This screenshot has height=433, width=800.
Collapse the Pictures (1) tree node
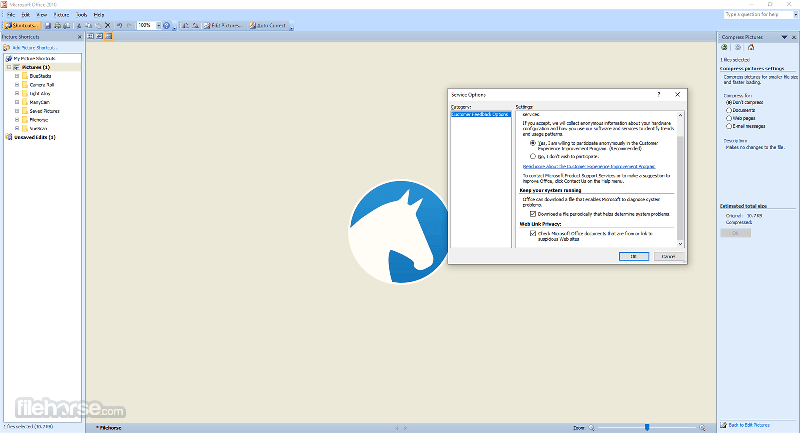[x=9, y=67]
